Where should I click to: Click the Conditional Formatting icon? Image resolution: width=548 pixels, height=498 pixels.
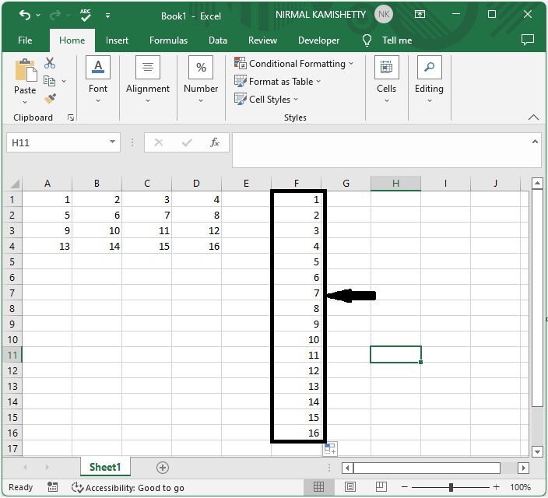240,63
